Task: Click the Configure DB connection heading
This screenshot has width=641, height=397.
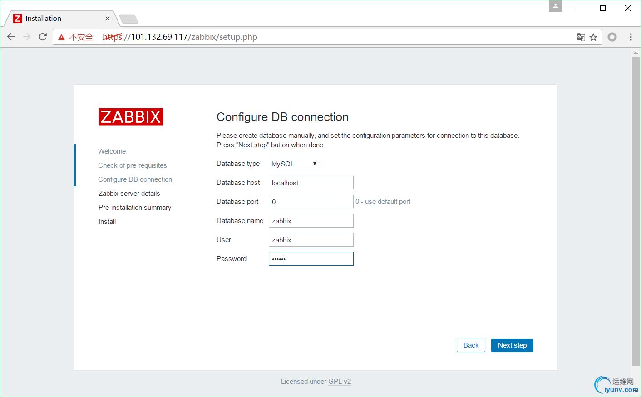Action: [282, 117]
